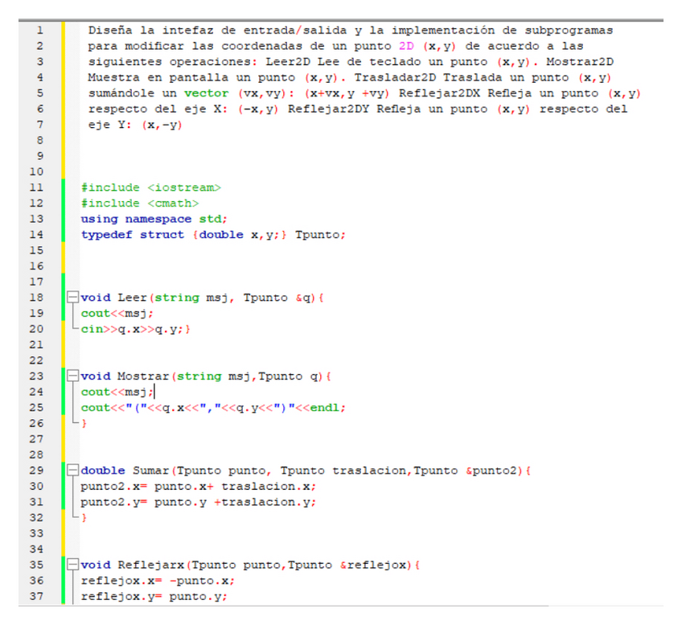Click 'punto2.x' assignment on line 30
Screen dimensions: 682x625
click(105, 487)
